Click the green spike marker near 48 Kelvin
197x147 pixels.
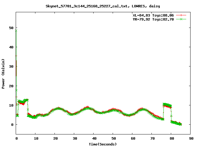click(16, 31)
